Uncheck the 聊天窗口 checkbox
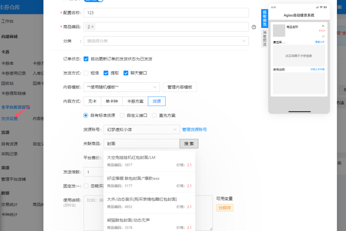 [126, 73]
